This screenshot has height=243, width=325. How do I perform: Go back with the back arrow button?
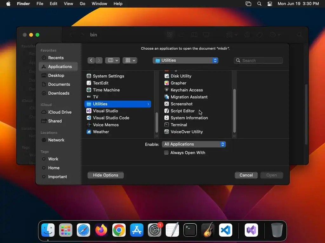click(91, 60)
